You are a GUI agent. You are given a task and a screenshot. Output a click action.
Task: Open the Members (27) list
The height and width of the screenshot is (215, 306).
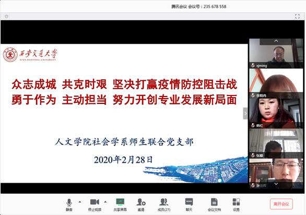pos(164,202)
